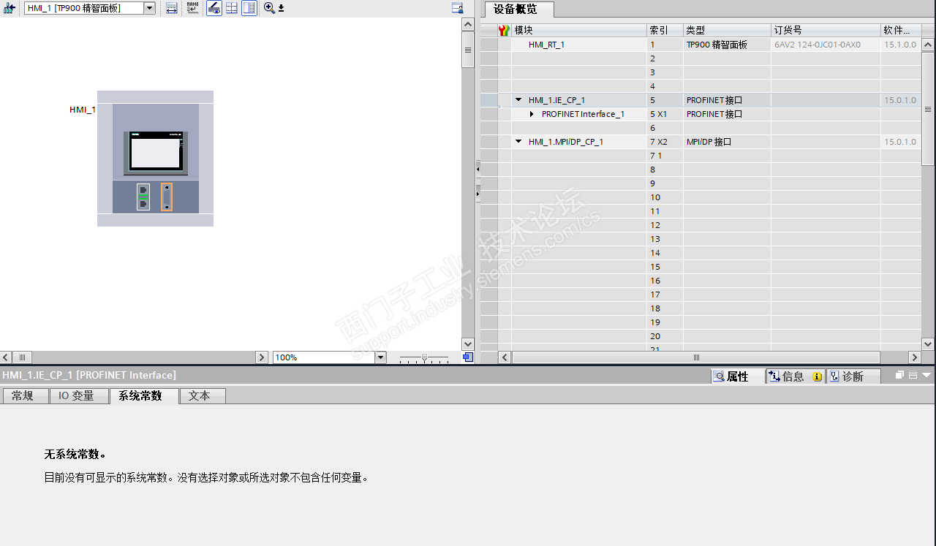Image resolution: width=936 pixels, height=546 pixels.
Task: Click the firmware version 15.1.0.0 cell
Action: 900,45
